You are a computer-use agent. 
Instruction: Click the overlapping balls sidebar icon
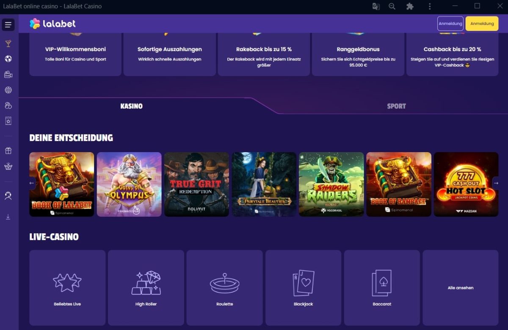(x=8, y=105)
